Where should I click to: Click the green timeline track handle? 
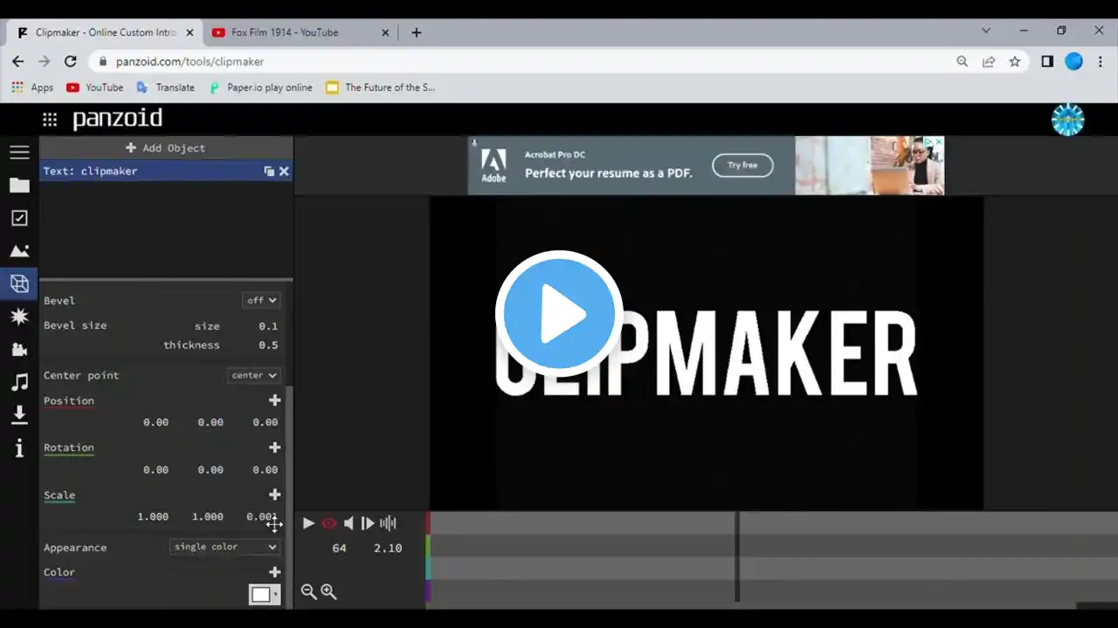(428, 545)
